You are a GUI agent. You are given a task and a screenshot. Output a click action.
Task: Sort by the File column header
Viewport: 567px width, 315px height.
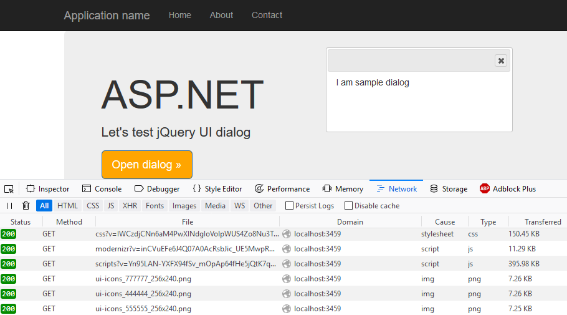pos(188,222)
